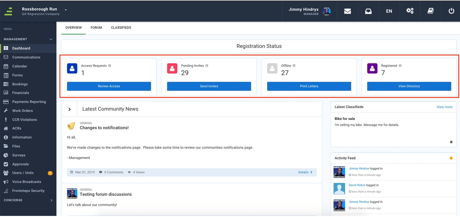
Task: Click the Approvals checkmark icon
Action: (x=6, y=164)
